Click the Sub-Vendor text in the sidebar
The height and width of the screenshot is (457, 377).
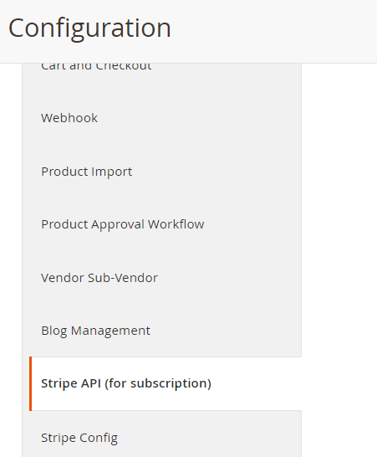pyautogui.click(x=123, y=278)
